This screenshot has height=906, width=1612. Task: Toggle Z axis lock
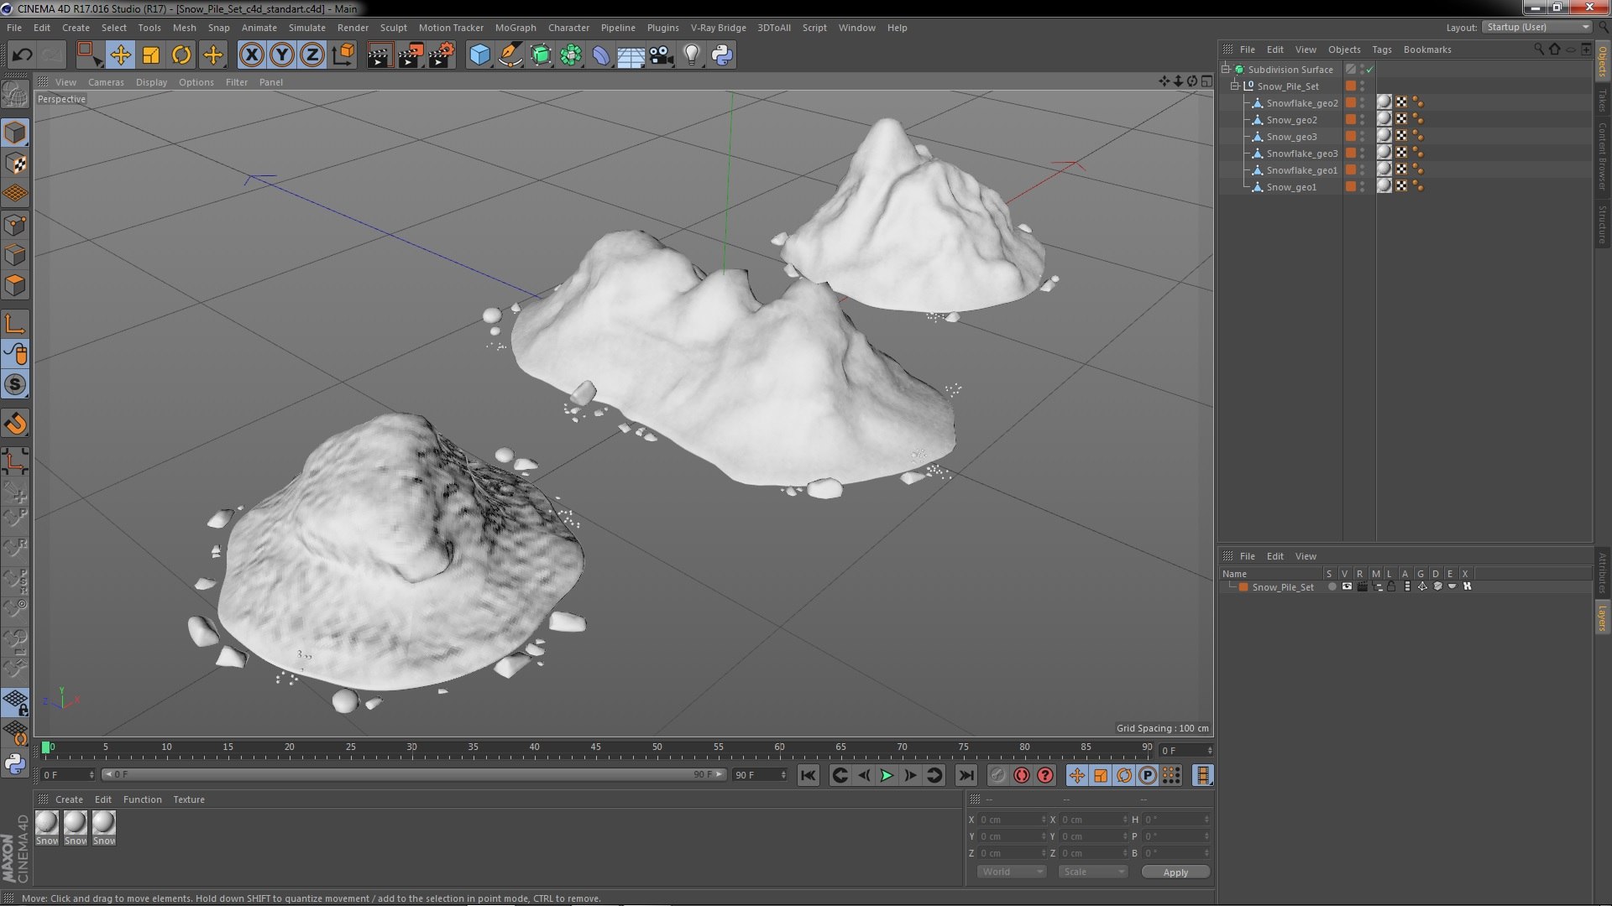[312, 55]
